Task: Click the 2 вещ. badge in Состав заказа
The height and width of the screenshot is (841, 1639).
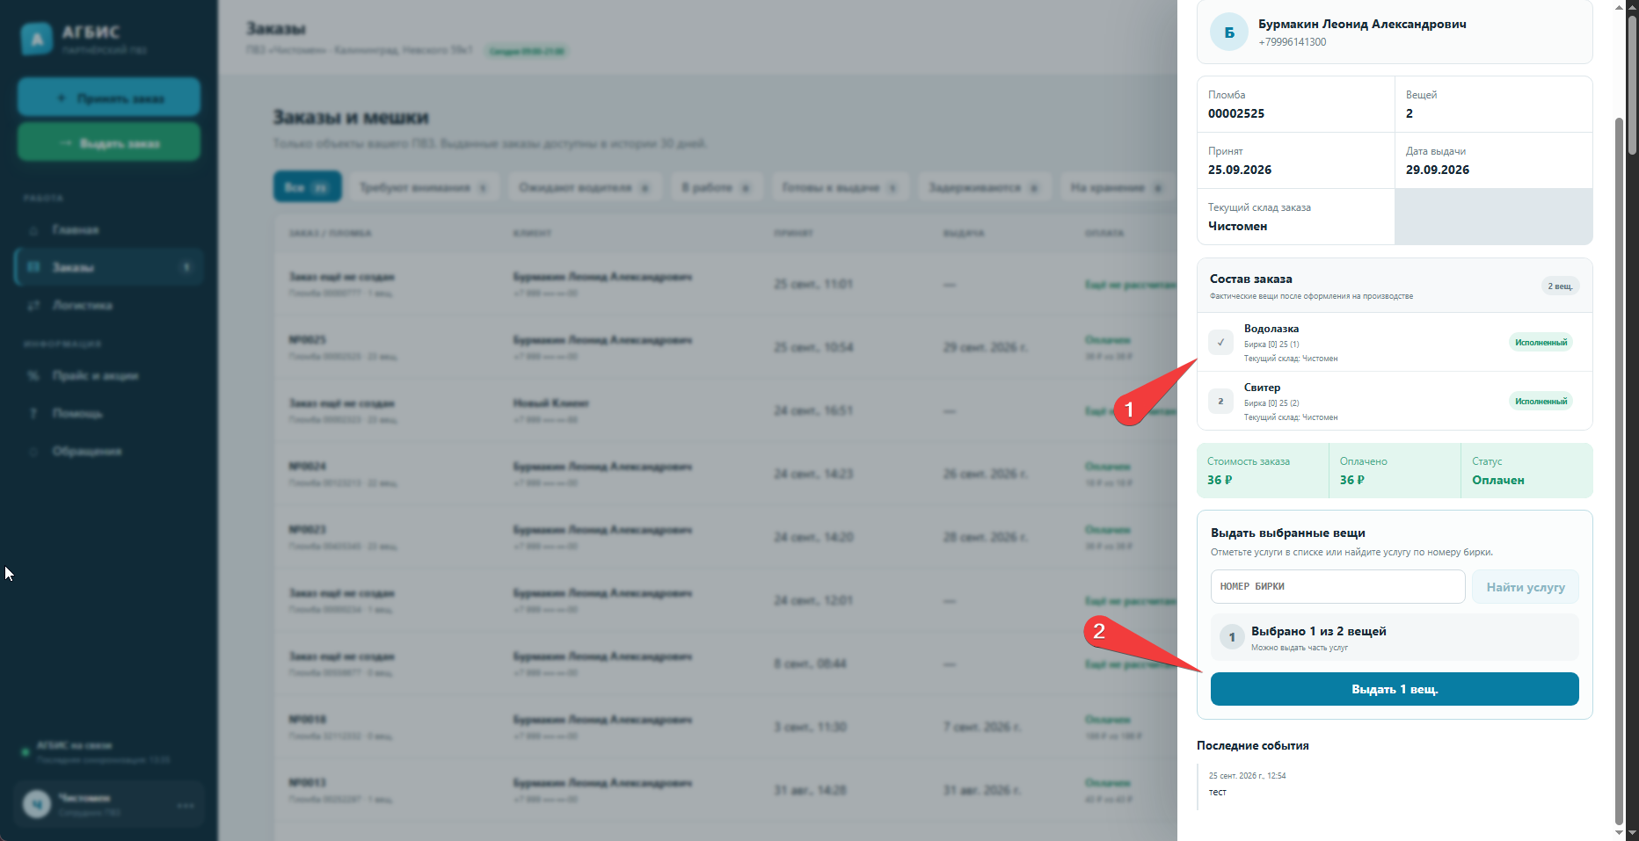Action: click(1561, 286)
